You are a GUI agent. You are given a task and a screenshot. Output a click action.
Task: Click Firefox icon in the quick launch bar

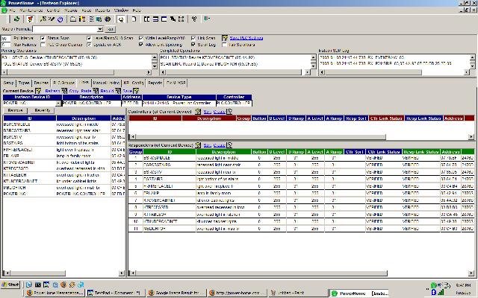(63, 285)
